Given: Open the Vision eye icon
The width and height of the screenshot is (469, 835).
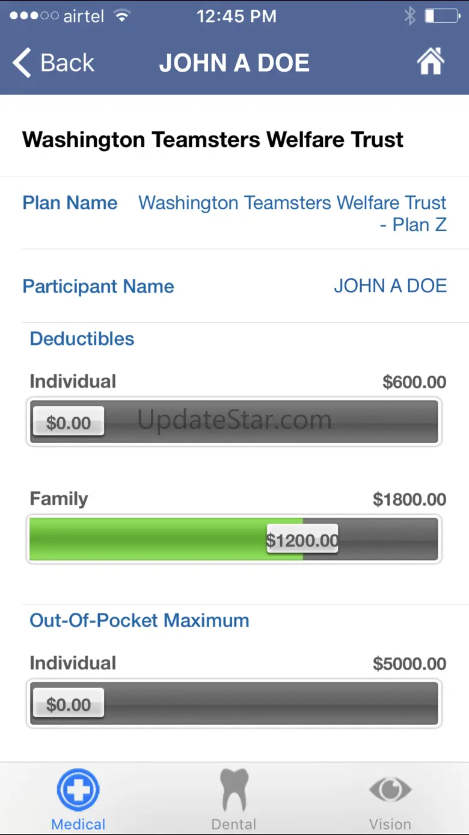Looking at the screenshot, I should [x=390, y=789].
